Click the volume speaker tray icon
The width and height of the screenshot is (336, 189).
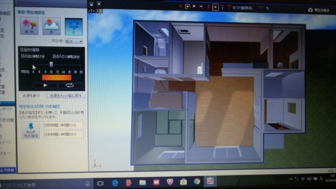coord(309,178)
